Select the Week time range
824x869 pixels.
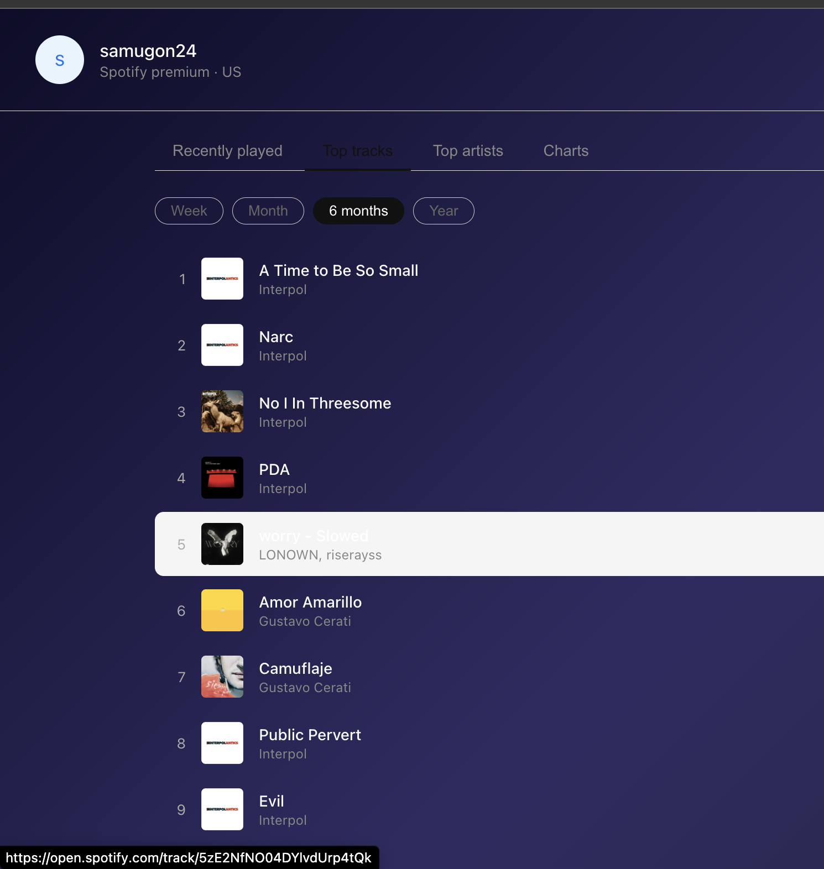(x=189, y=211)
